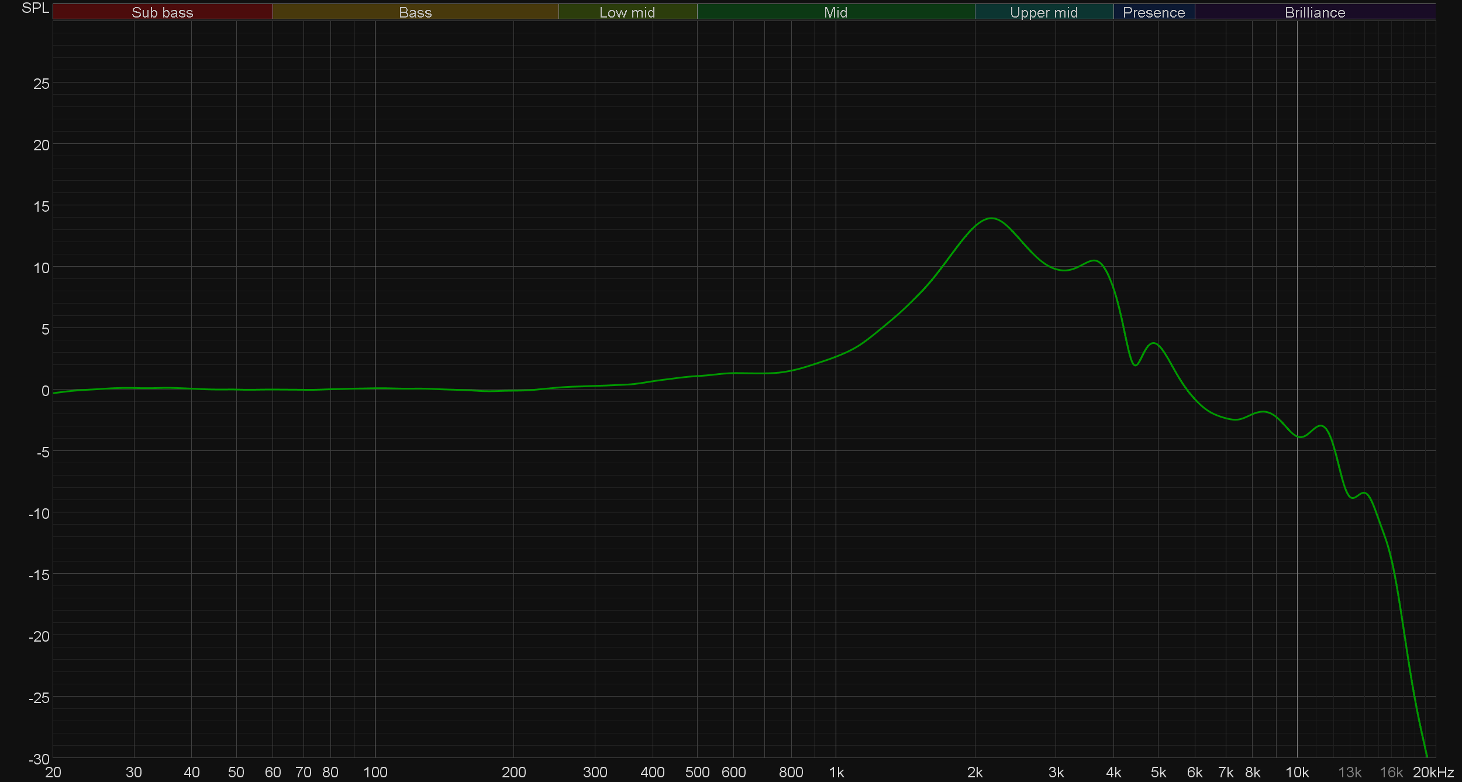Select the Presence band header
The image size is (1462, 782).
[1153, 12]
